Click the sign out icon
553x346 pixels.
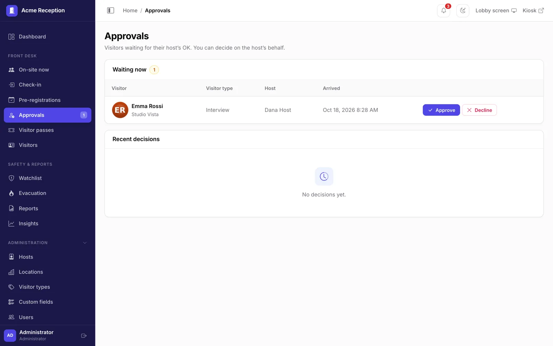(84, 336)
